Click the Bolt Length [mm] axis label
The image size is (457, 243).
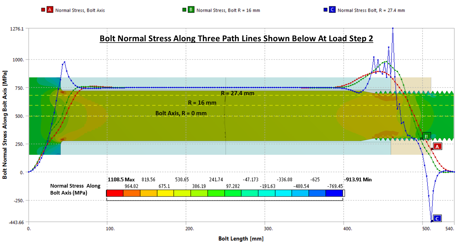coord(240,239)
